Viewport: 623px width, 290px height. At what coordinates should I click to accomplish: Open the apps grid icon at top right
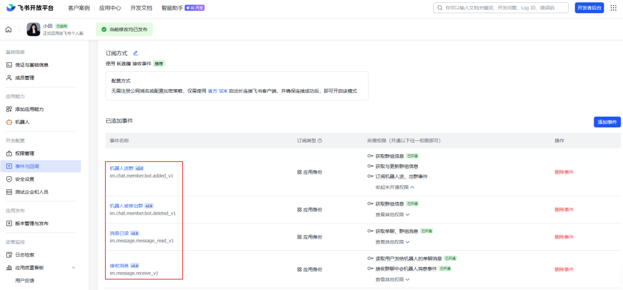point(613,7)
